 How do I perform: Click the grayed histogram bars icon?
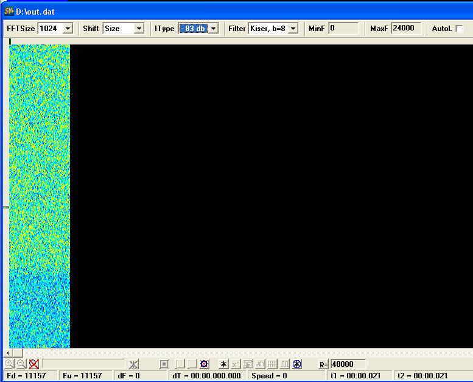(248, 364)
